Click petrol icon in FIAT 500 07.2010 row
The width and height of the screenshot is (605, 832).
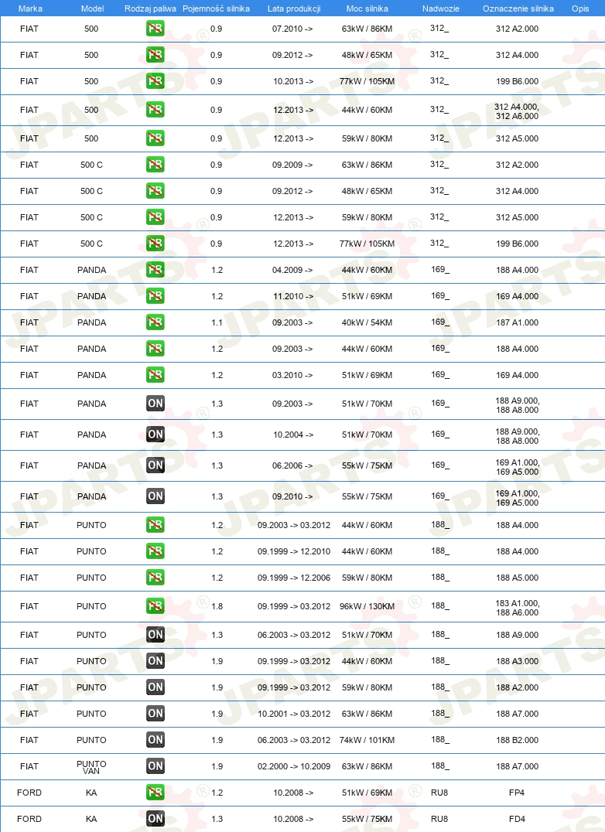[155, 29]
